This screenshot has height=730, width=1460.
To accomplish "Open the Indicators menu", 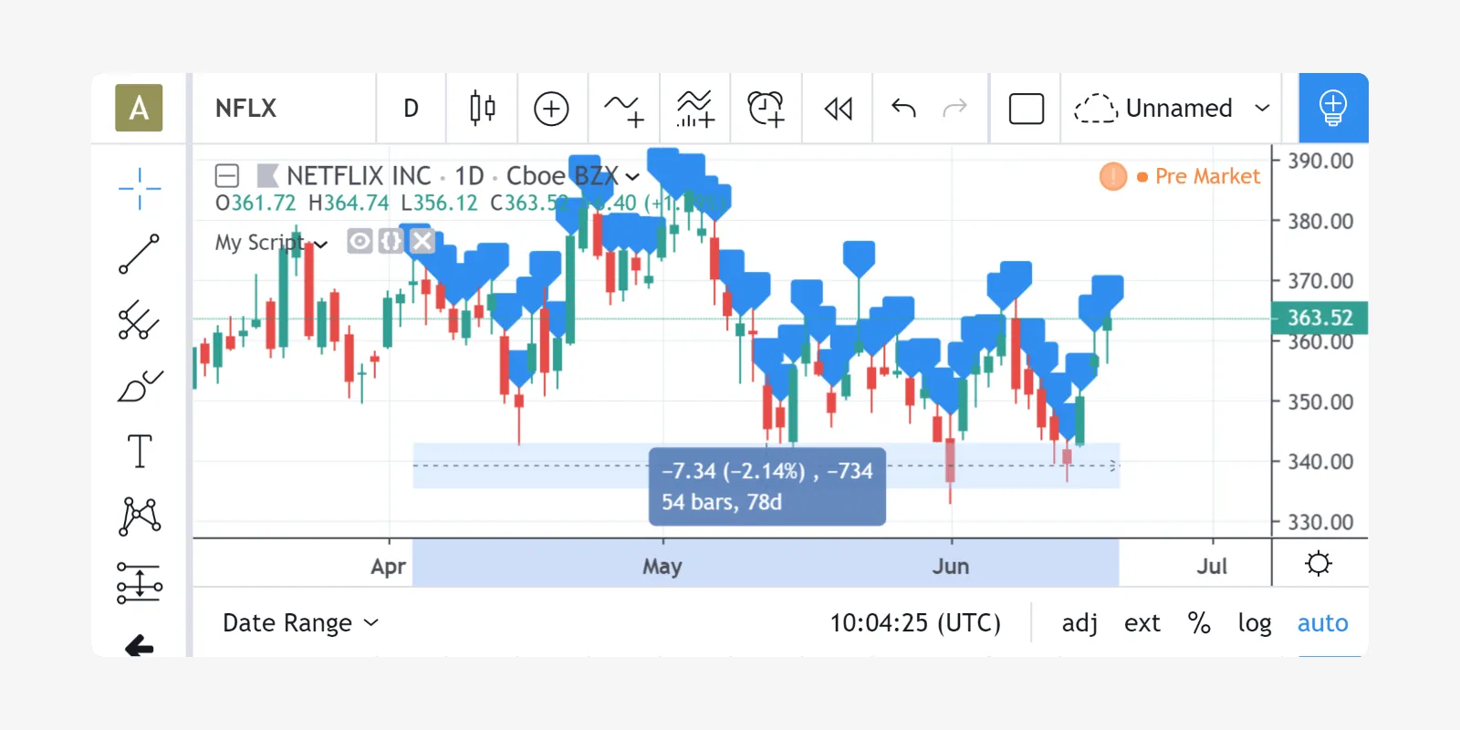I will click(x=623, y=109).
